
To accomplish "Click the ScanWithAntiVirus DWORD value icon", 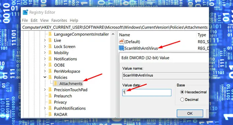I will [x=121, y=48].
